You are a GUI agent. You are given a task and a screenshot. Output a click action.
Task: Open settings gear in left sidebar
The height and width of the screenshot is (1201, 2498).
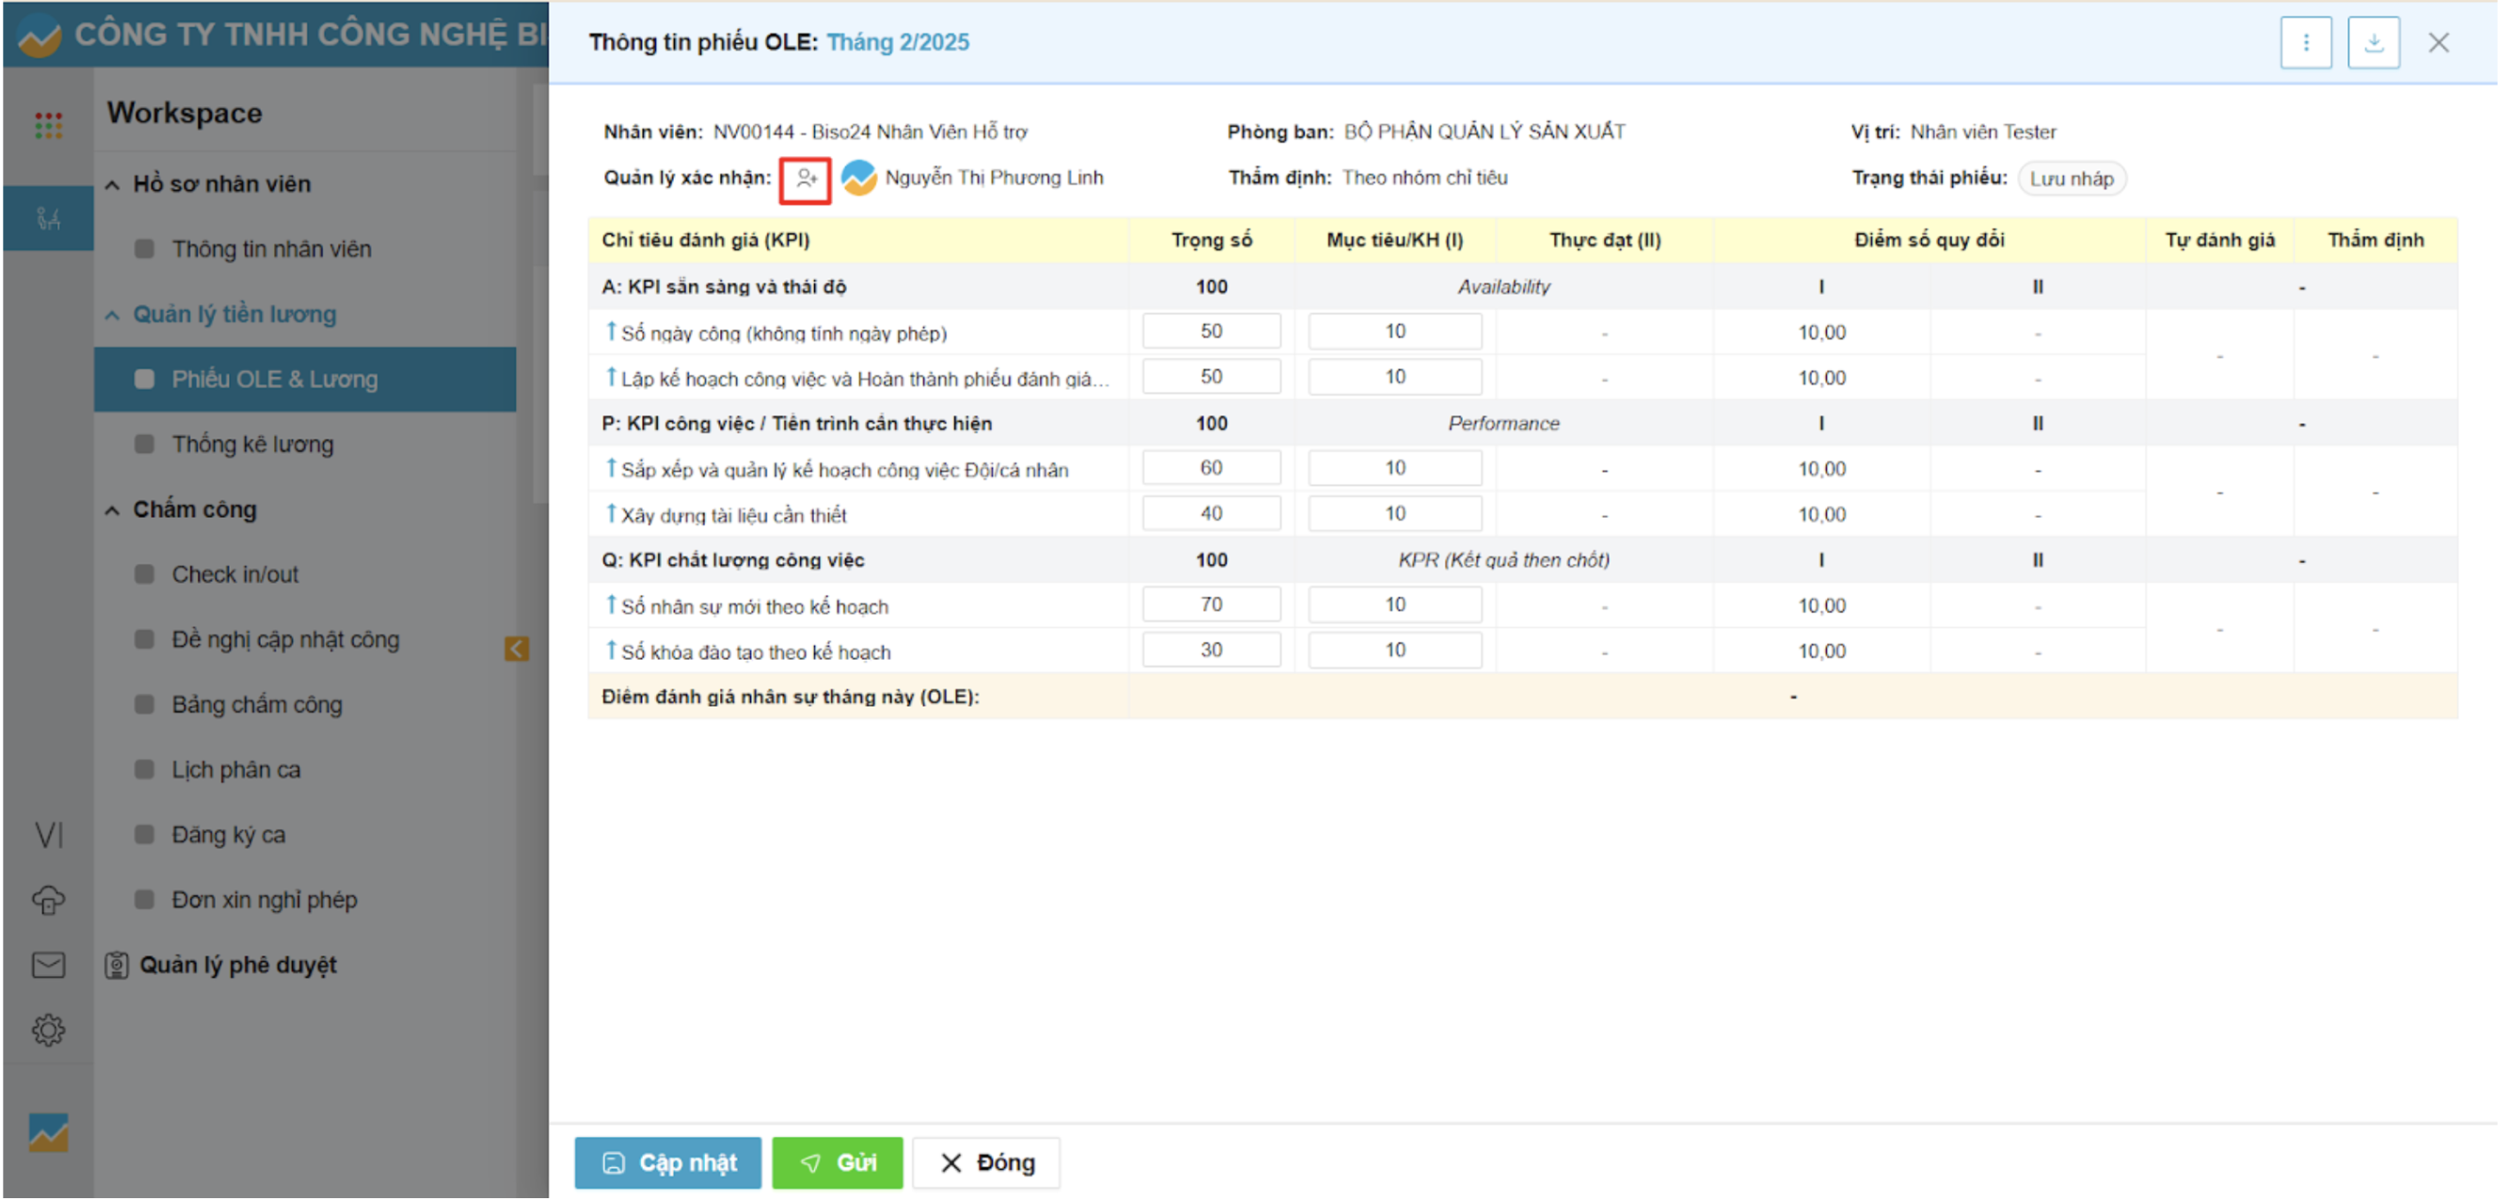tap(47, 1030)
